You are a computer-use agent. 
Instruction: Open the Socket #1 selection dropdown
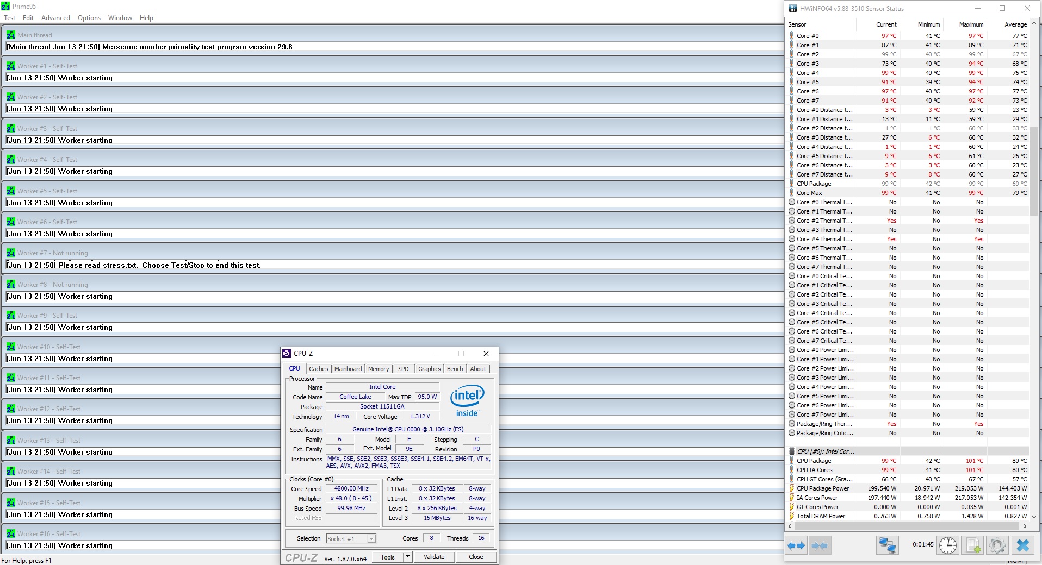tap(371, 539)
